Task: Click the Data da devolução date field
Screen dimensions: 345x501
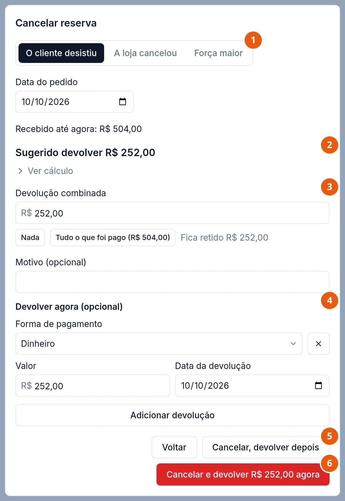Action: pyautogui.click(x=252, y=386)
